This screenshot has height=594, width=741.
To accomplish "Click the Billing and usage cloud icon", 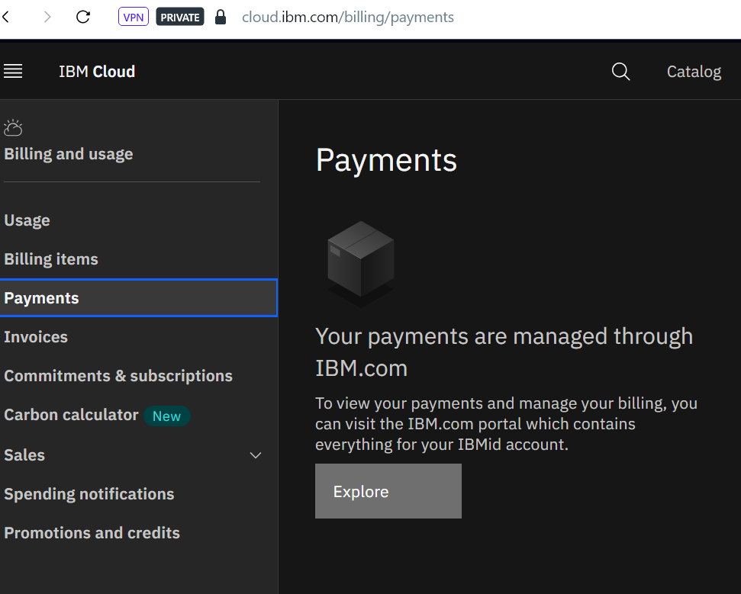I will 13,127.
